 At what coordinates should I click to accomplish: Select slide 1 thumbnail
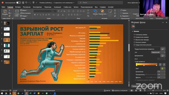(7, 23)
